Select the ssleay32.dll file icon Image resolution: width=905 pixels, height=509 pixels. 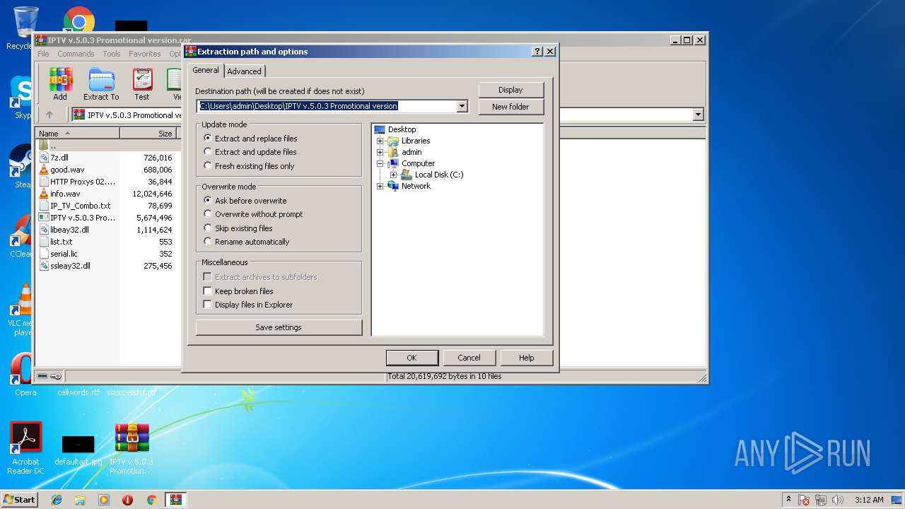44,266
